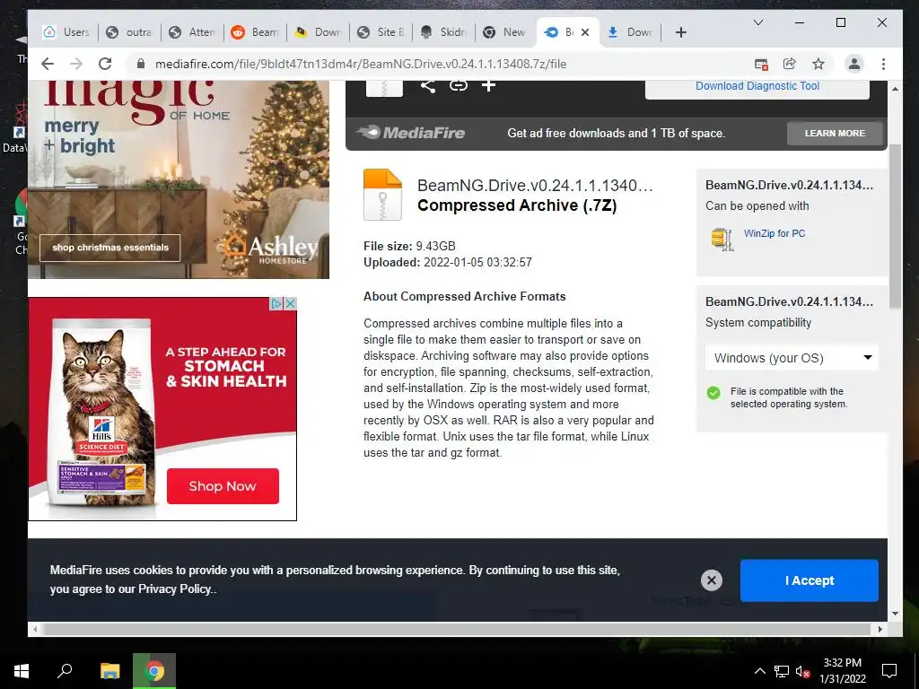
Task: Close the Hill's ad with X
Action: pyautogui.click(x=290, y=303)
